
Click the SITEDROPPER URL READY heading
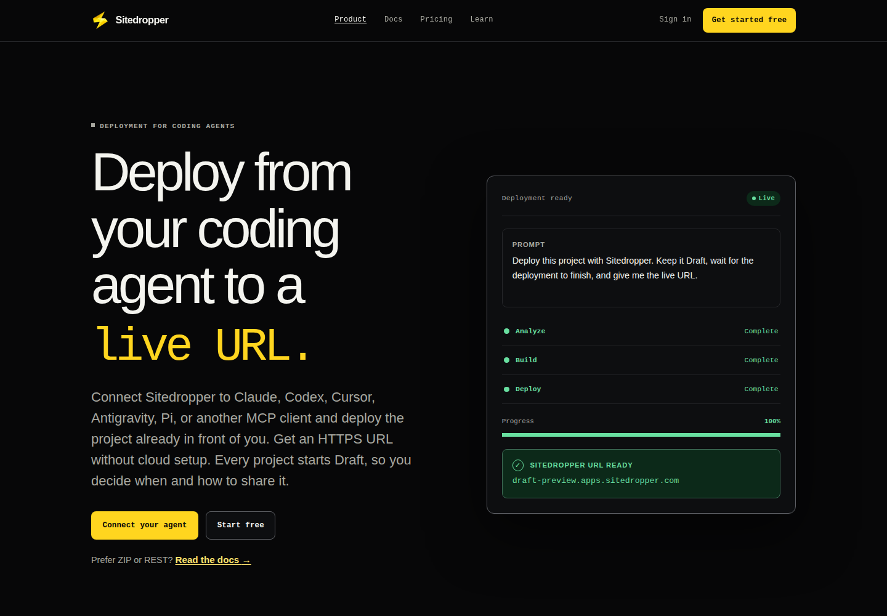coord(581,465)
